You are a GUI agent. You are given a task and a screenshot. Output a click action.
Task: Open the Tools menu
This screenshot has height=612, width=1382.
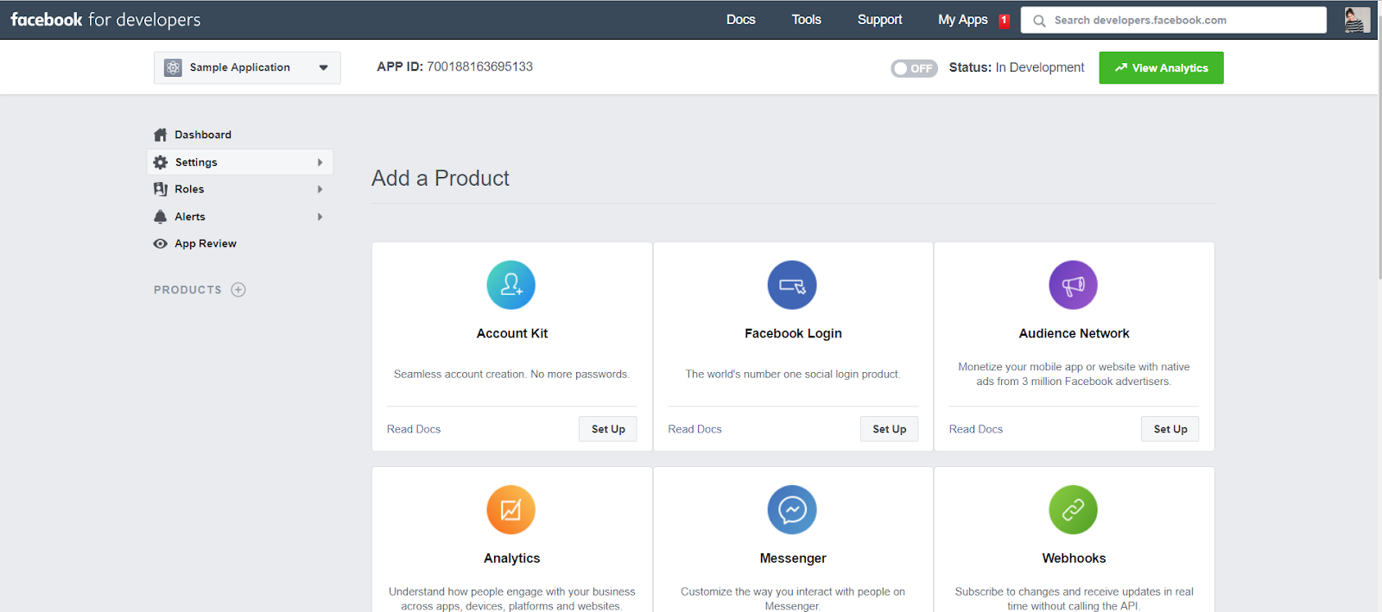807,20
